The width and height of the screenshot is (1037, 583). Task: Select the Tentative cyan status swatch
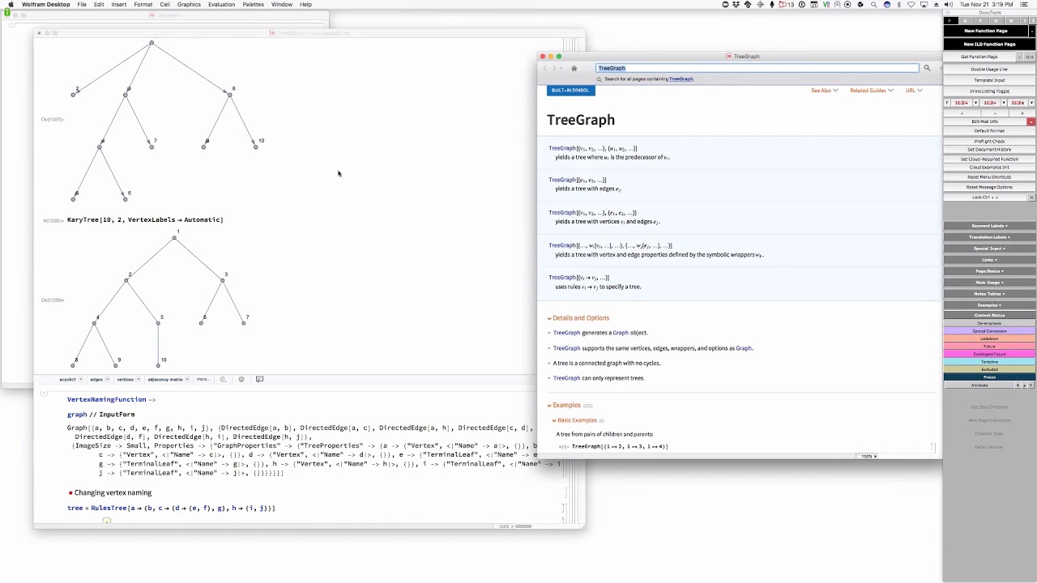point(989,362)
